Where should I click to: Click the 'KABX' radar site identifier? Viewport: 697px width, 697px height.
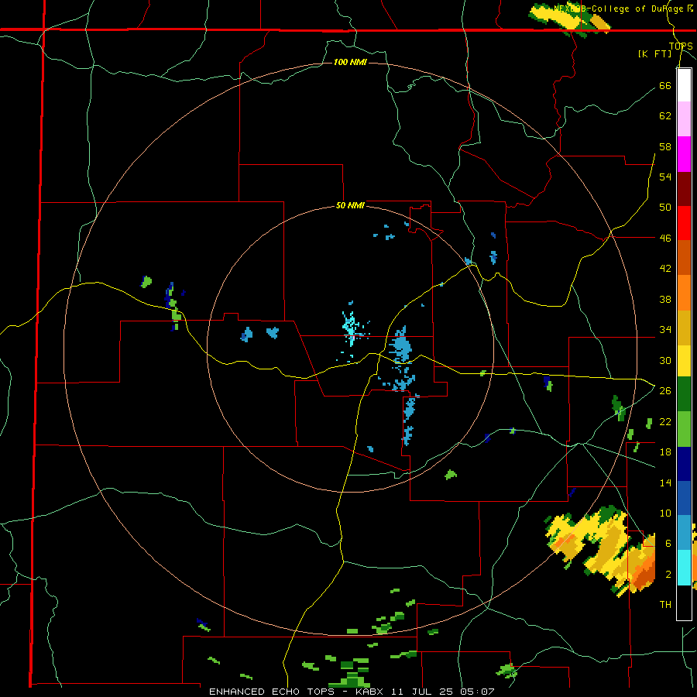369,692
